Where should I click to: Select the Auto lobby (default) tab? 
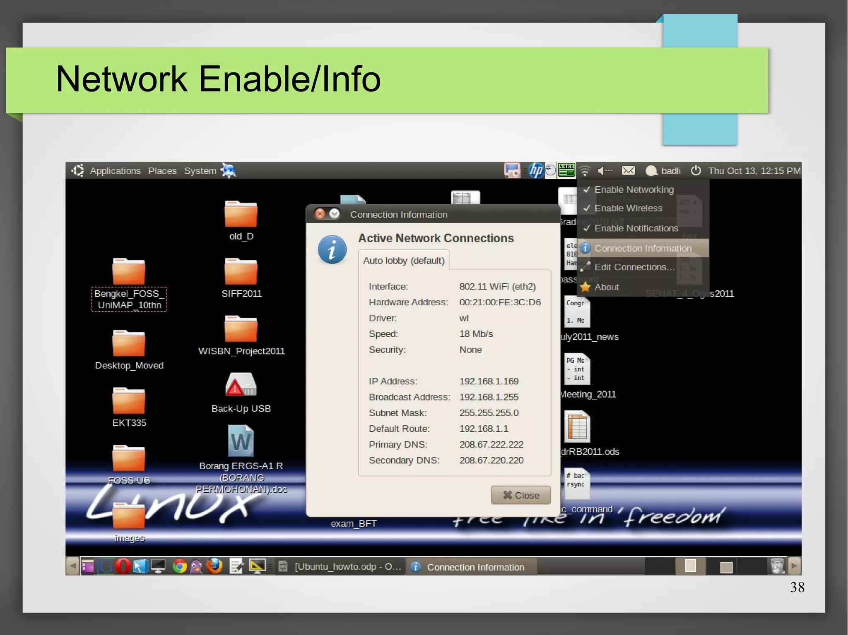(404, 261)
